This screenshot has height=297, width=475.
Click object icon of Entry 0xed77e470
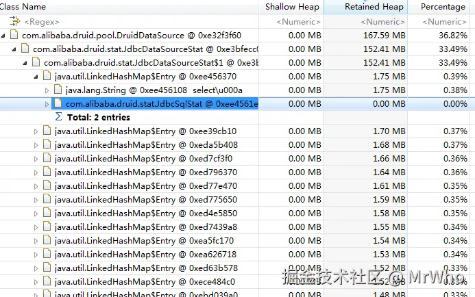(47, 185)
